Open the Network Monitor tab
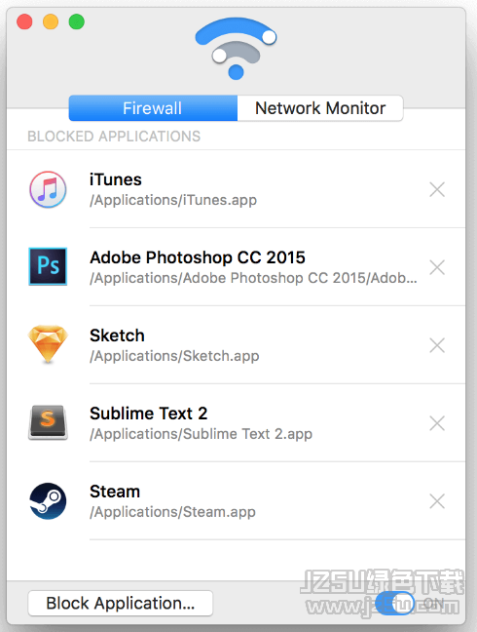 [x=320, y=108]
